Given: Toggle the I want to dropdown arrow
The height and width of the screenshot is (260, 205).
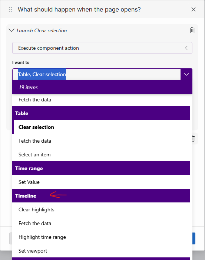Looking at the screenshot, I should point(186,74).
